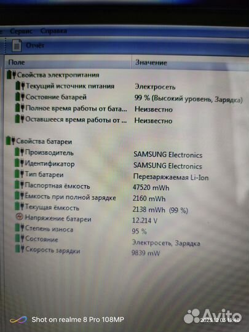Viewport: 249px width, 332px height.
Task: Click battery icon beside Степень износа
Action: [20, 228]
